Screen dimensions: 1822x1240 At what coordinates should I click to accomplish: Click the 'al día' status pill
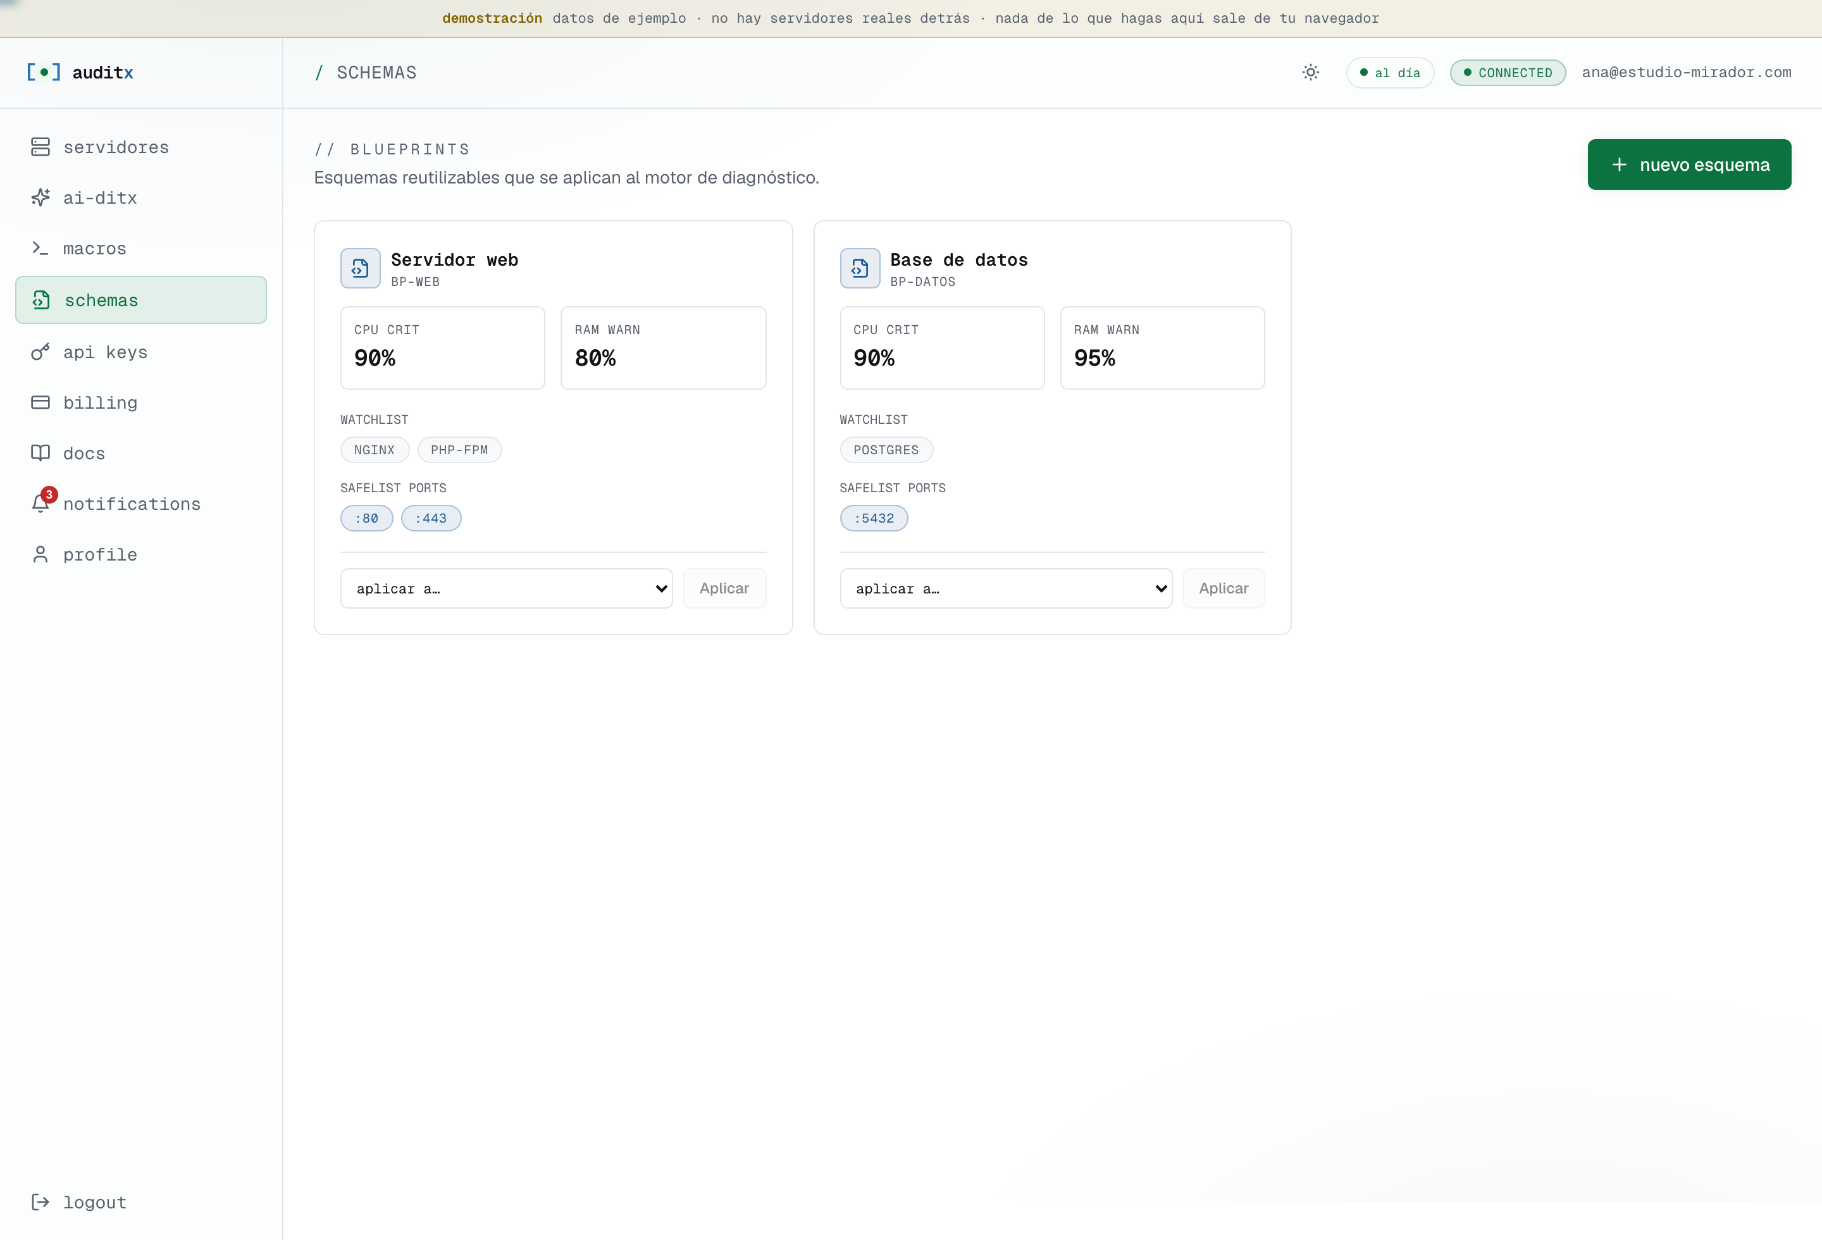tap(1389, 72)
